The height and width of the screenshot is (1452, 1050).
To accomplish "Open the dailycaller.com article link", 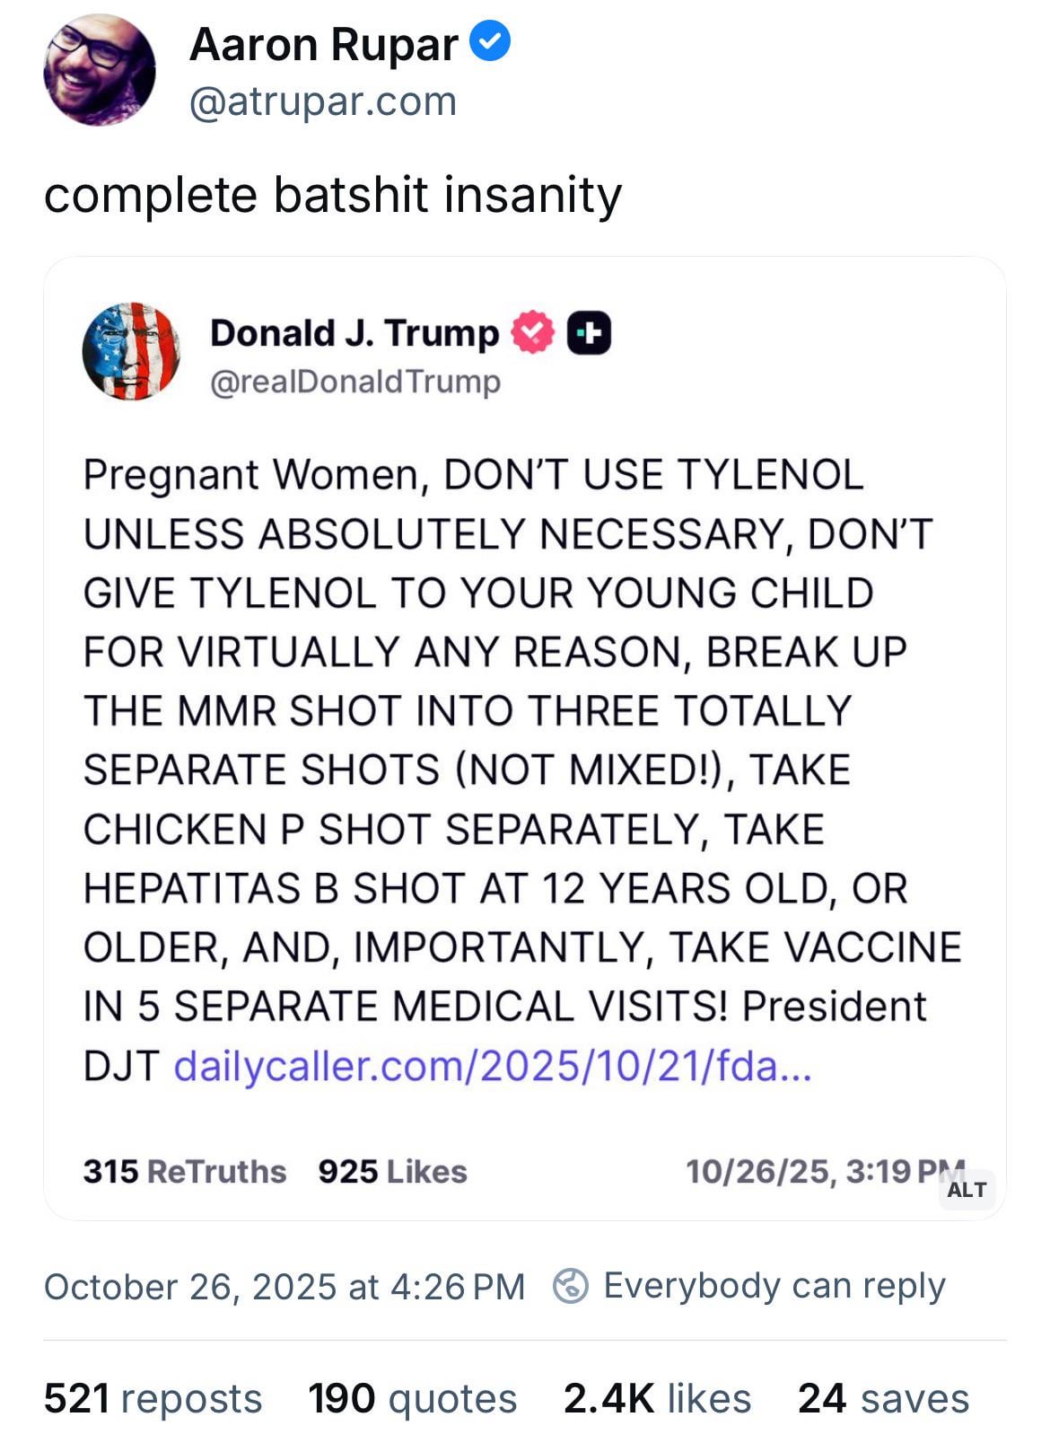I will 493,1066.
